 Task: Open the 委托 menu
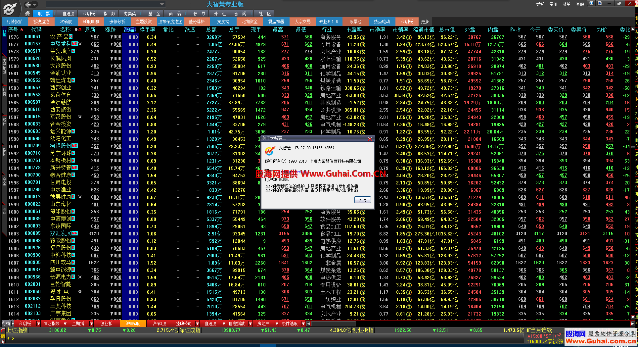(540, 4)
